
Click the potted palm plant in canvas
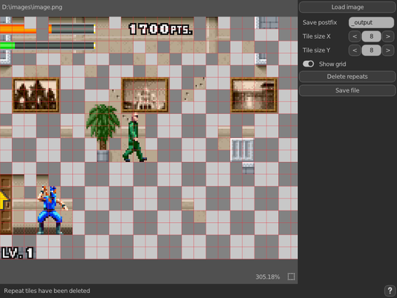click(x=102, y=133)
